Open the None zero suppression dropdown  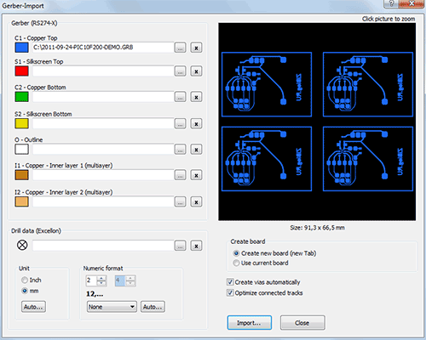(112, 307)
